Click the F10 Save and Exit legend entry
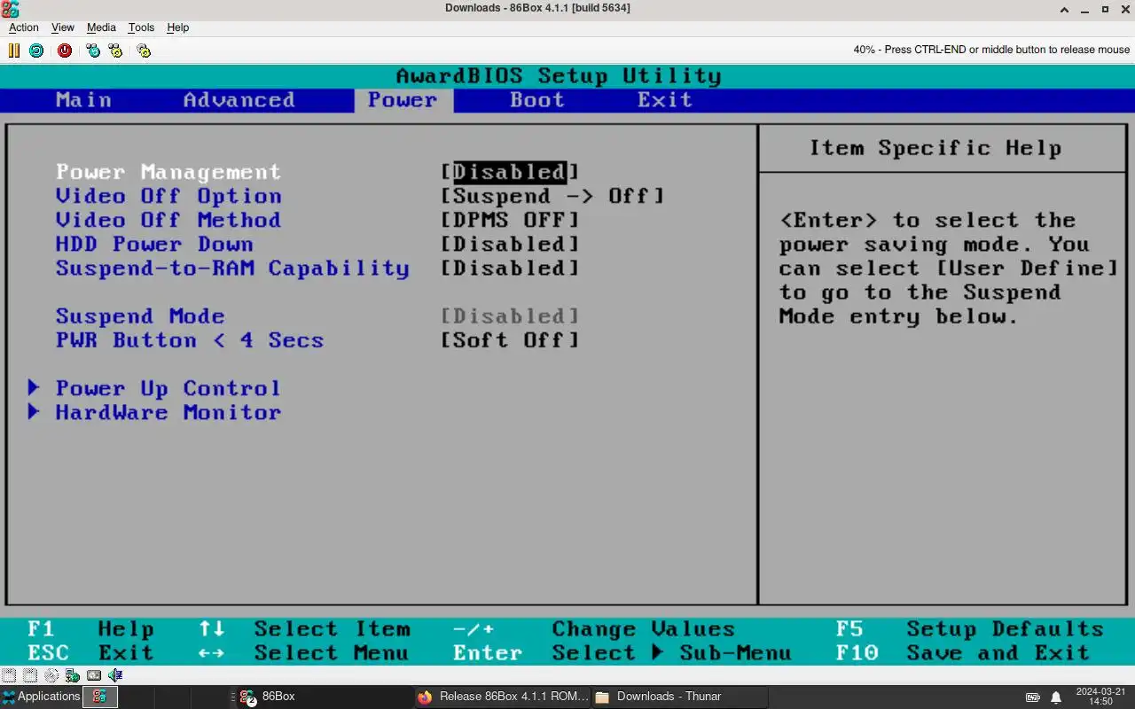Viewport: 1135px width, 709px height. coord(963,653)
